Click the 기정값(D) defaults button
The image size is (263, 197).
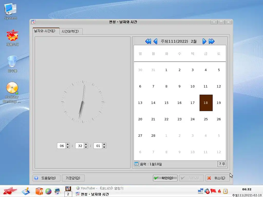pyautogui.click(x=73, y=178)
